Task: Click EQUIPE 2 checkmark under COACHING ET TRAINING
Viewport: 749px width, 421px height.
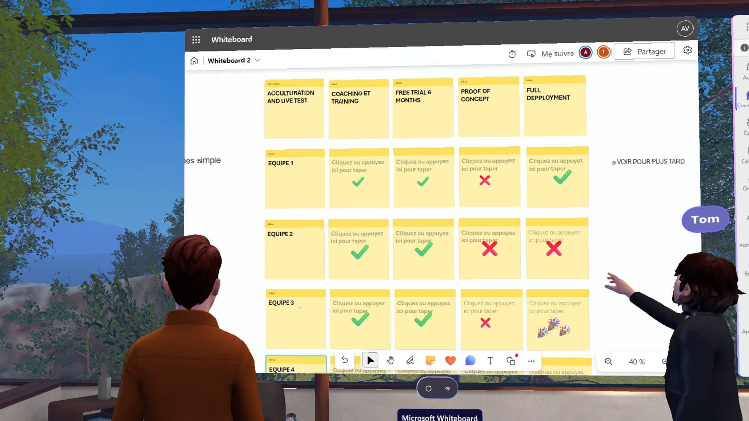Action: click(359, 252)
